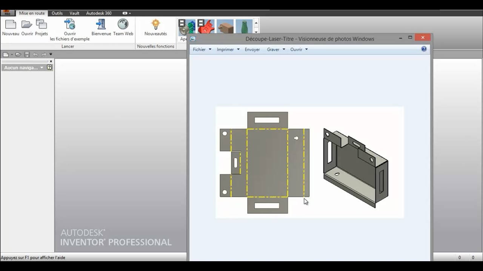Minimize the photo viewer window
Image resolution: width=483 pixels, height=271 pixels.
coord(401,37)
